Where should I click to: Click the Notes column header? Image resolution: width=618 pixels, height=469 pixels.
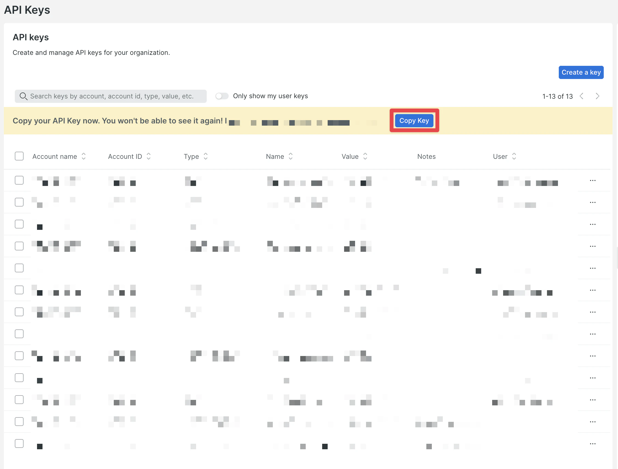pos(426,157)
